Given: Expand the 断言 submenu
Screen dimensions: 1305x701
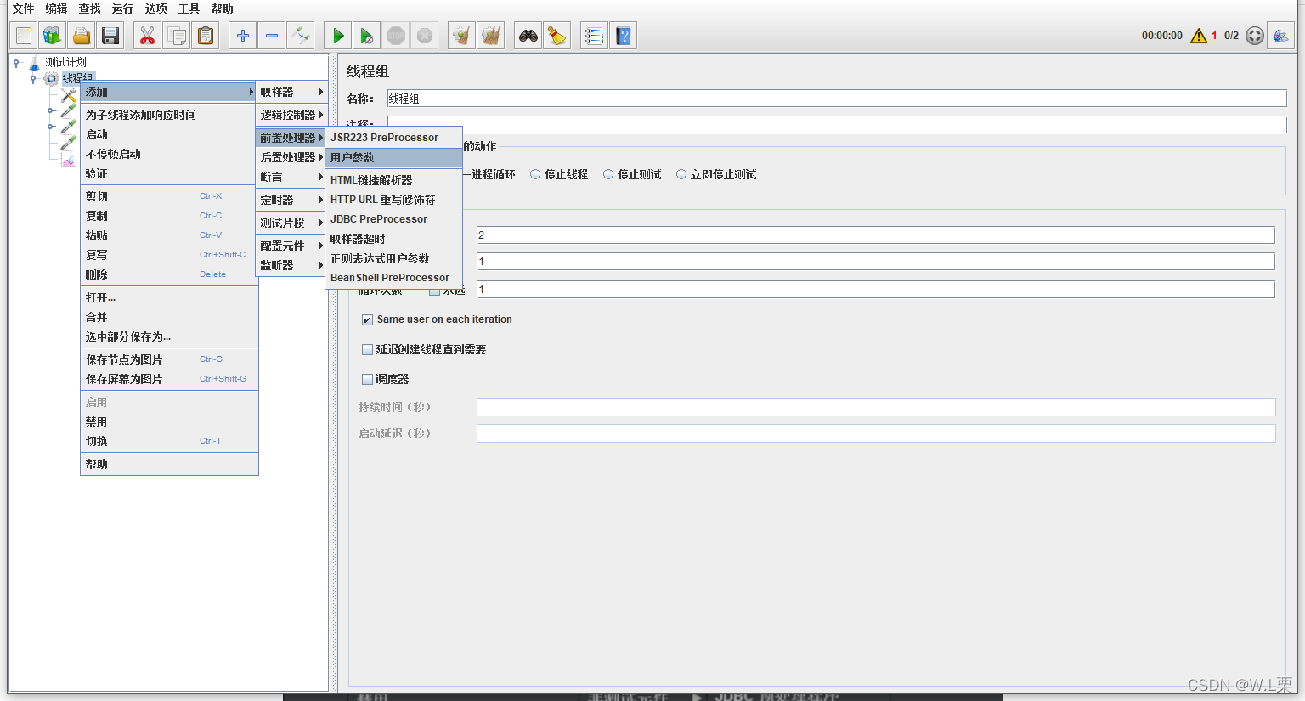Looking at the screenshot, I should coord(291,177).
